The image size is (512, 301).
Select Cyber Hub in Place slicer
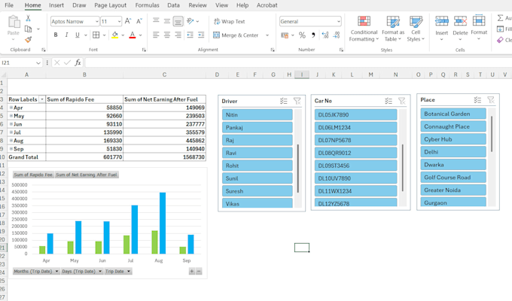pyautogui.click(x=453, y=139)
